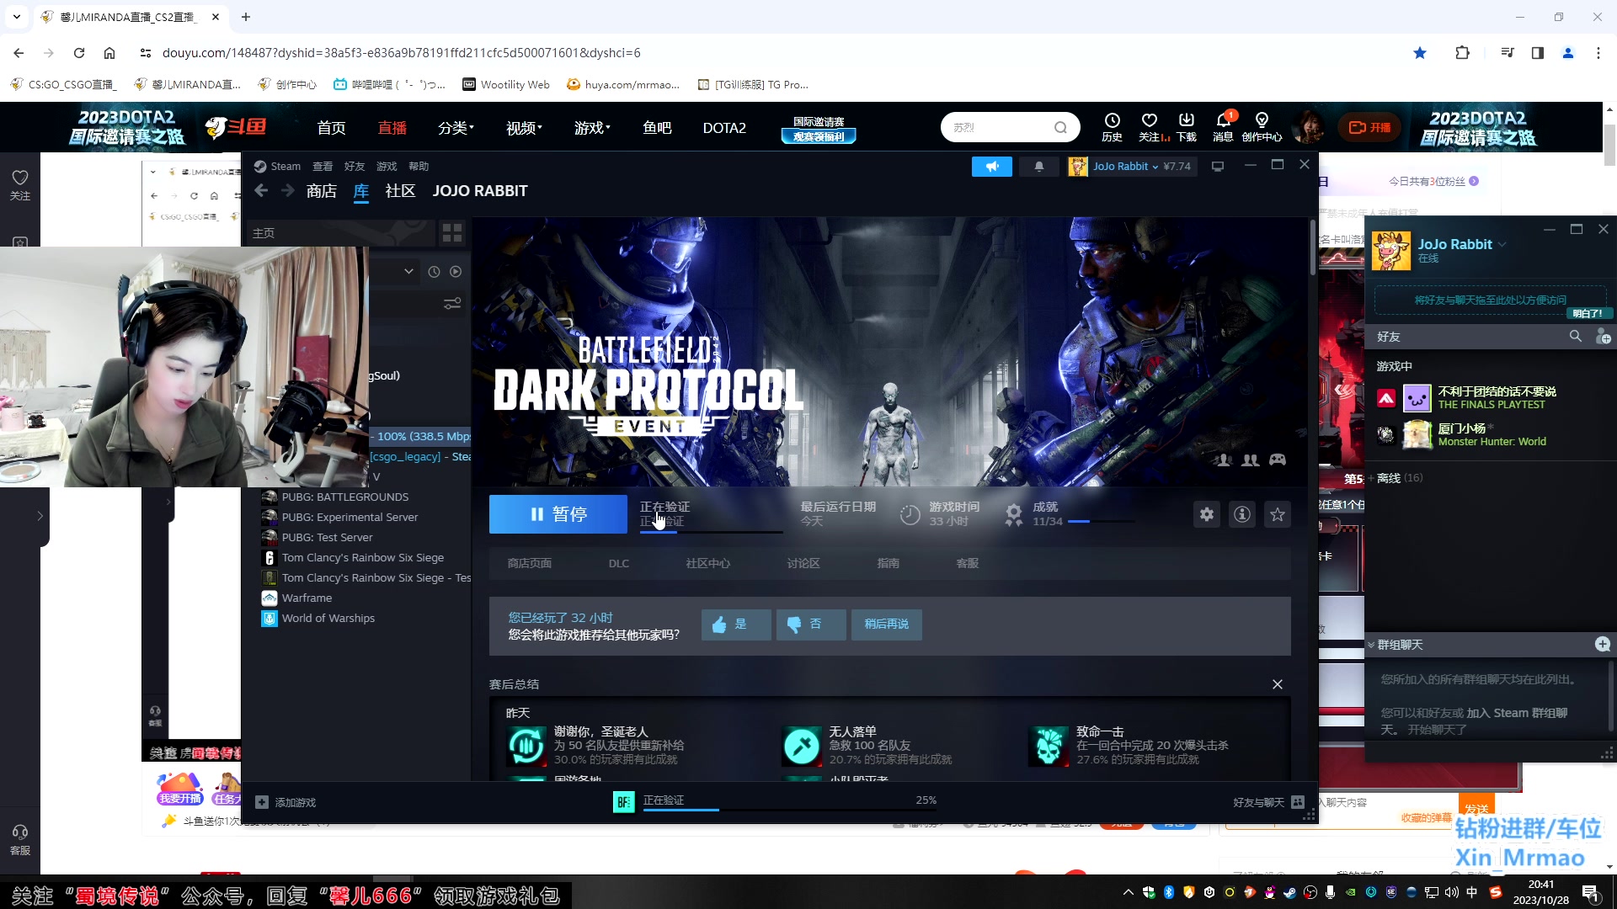This screenshot has width=1617, height=909.
Task: Open Steam notifications bell icon
Action: 1039,167
